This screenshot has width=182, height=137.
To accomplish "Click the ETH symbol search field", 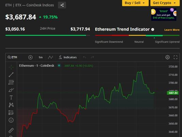I will click(12, 57).
